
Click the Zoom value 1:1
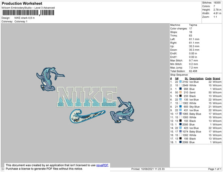pyautogui.click(x=215, y=17)
